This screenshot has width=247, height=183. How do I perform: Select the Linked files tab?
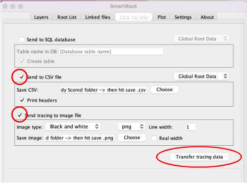(97, 17)
